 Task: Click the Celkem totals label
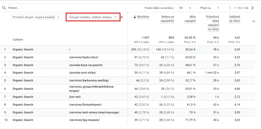[x=18, y=40]
